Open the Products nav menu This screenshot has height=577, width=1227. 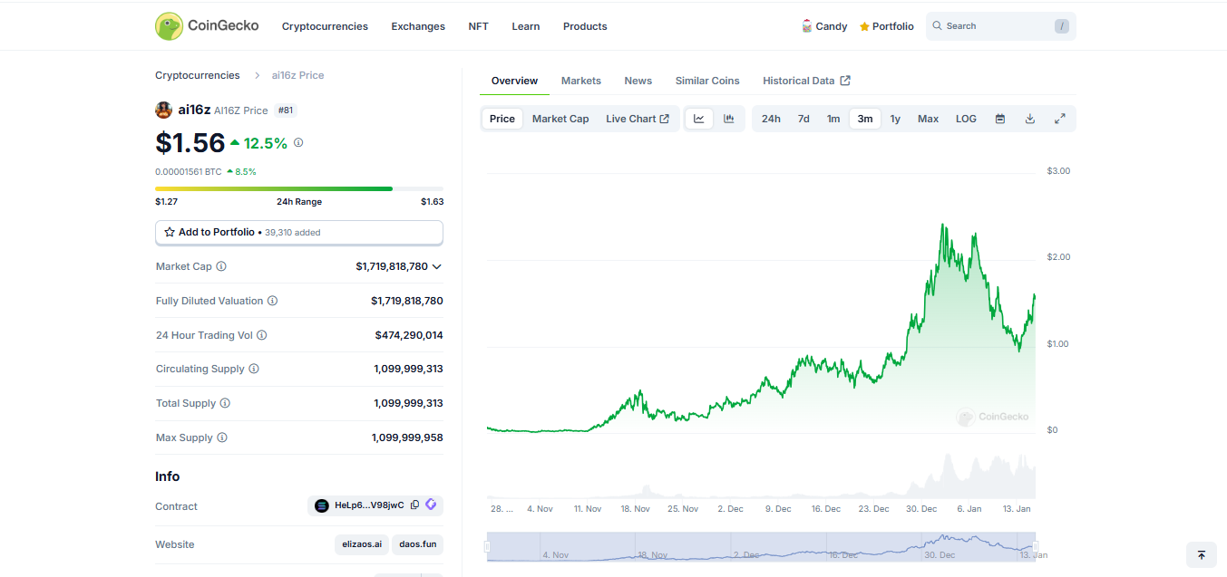(585, 26)
